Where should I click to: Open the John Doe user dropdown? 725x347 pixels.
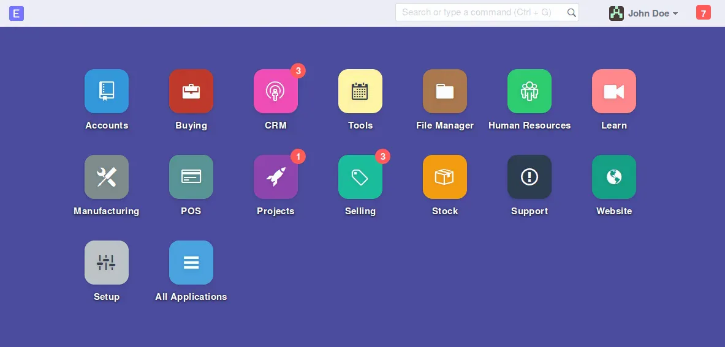pos(644,13)
